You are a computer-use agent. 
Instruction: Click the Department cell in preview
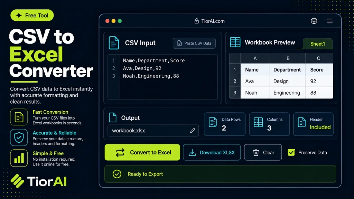point(288,69)
